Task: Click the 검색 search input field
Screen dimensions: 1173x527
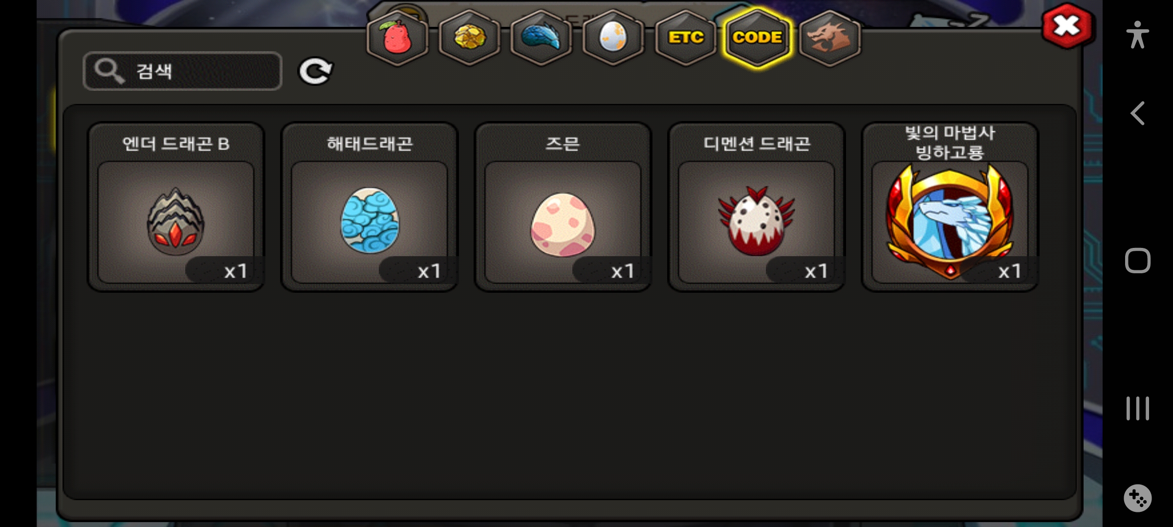Action: 182,71
